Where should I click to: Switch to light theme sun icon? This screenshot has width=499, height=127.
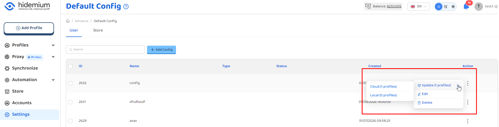coord(439,7)
